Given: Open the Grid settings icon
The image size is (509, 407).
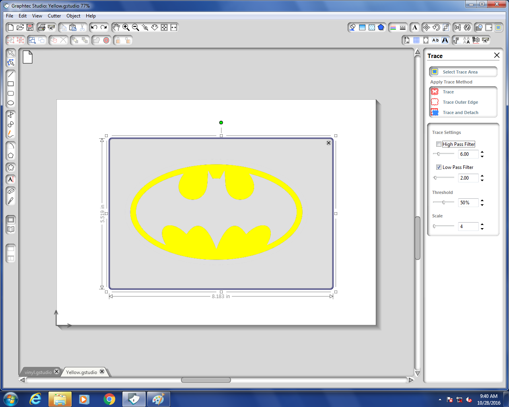Looking at the screenshot, I should 416,40.
